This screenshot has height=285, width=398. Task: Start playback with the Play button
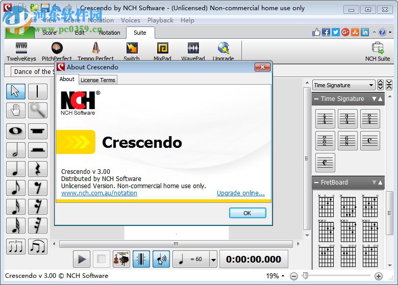[x=82, y=259]
